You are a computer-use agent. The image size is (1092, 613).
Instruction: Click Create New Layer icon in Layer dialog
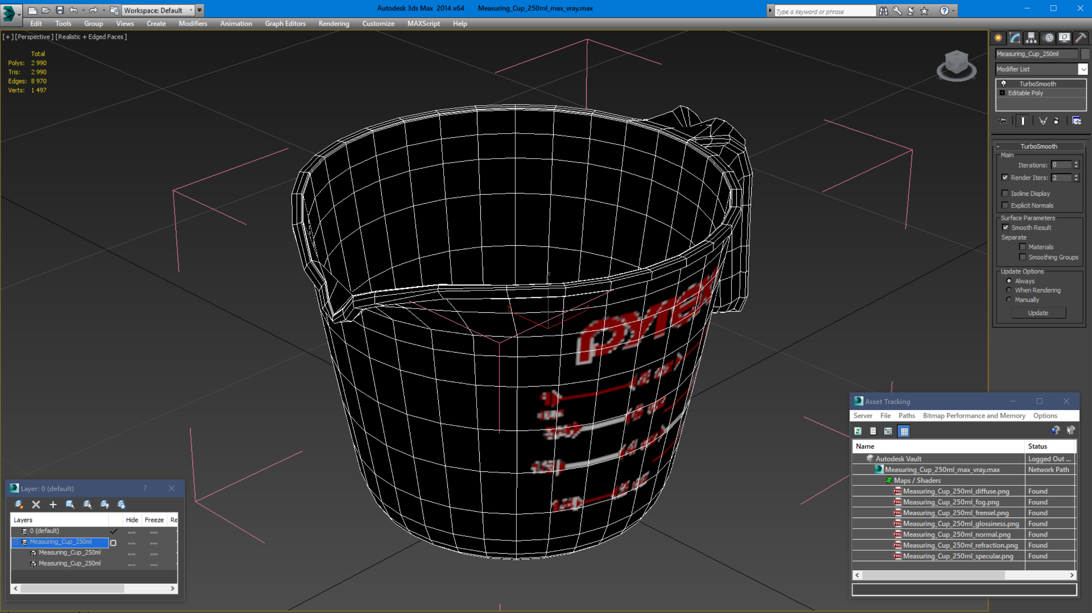[x=19, y=504]
